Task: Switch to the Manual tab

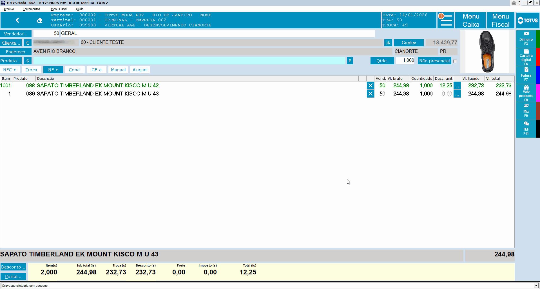Action: click(x=118, y=70)
